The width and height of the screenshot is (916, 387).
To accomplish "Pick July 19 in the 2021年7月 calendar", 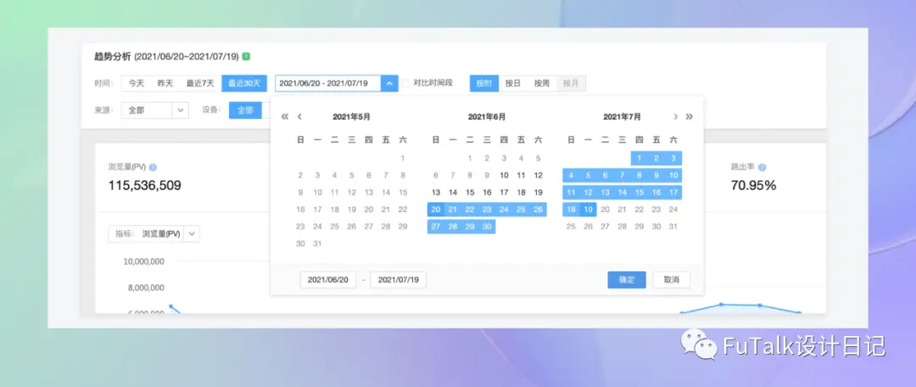I will (x=589, y=210).
